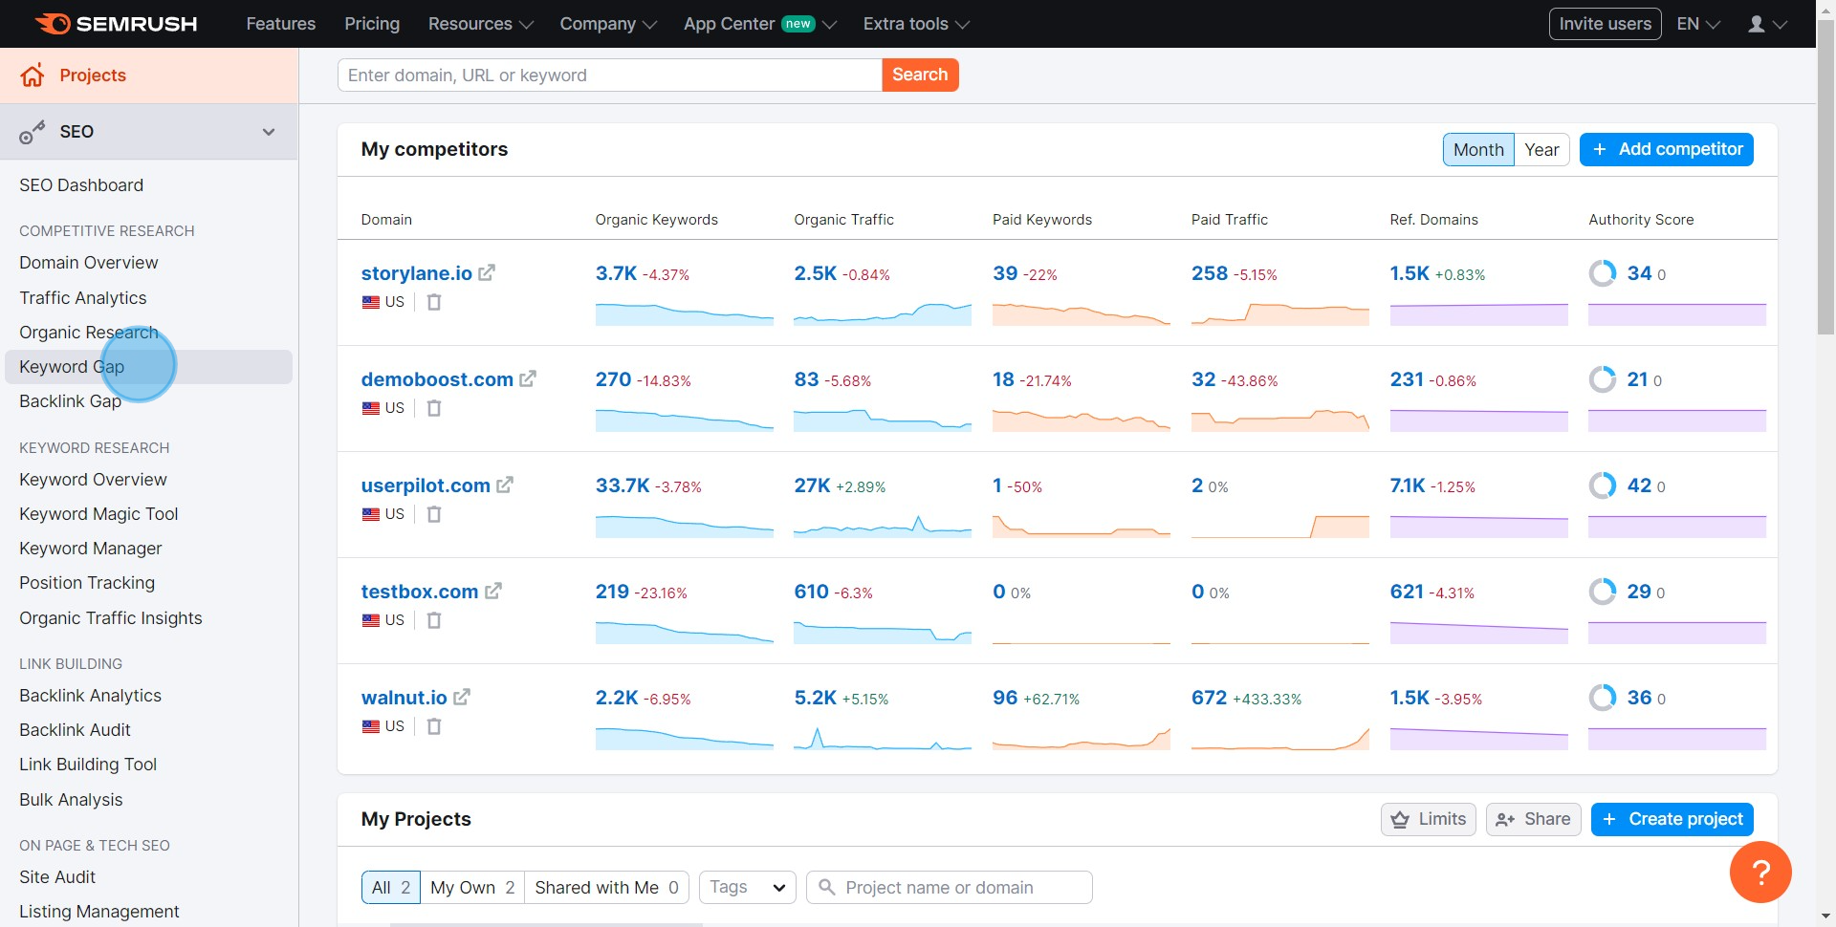
Task: Click walnut.io Paid Traffic trend chart
Action: (x=1280, y=738)
